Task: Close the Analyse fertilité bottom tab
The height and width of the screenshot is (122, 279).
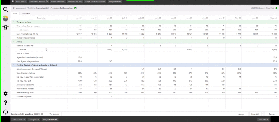Action: tap(56, 120)
